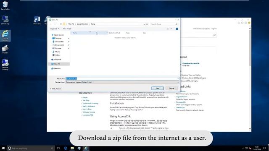The width and height of the screenshot is (269, 151).
Task: Open the browser Home icon
Action: [x=239, y=23]
